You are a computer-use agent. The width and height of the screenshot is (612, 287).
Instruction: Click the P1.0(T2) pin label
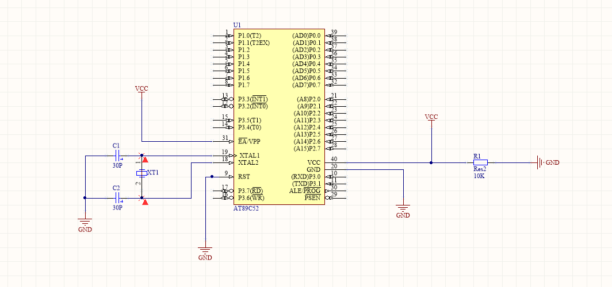(250, 36)
